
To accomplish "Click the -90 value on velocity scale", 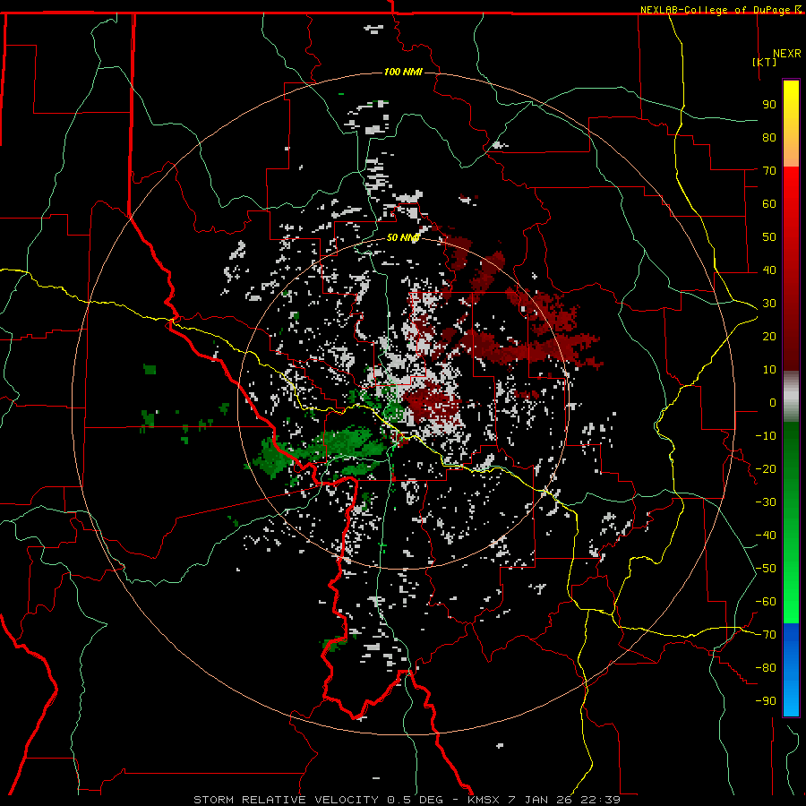I will (x=766, y=701).
